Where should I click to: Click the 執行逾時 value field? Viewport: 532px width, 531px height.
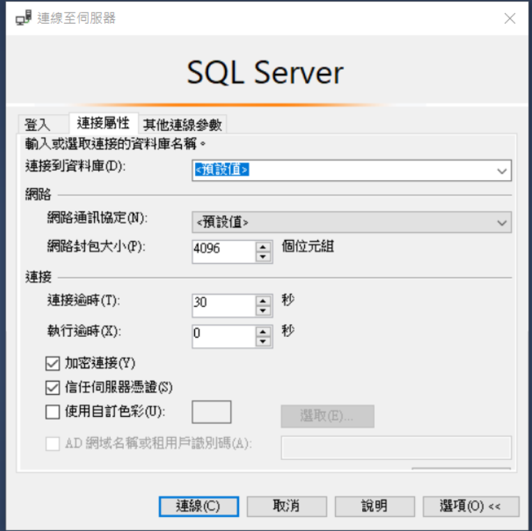(x=224, y=336)
